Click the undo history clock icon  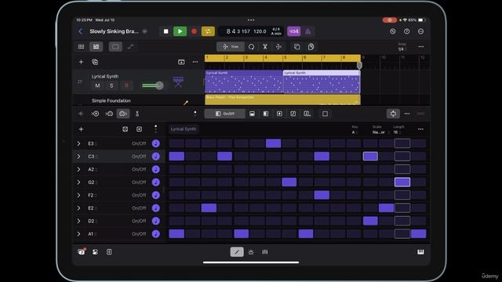392,31
